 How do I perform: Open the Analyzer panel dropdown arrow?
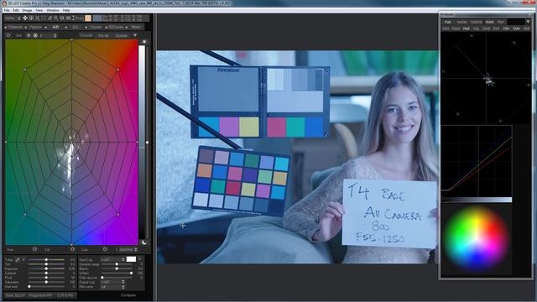(x=528, y=22)
